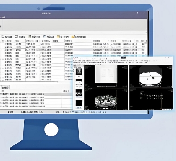Select the third series thumbnail with chest CT

pos(79,93)
